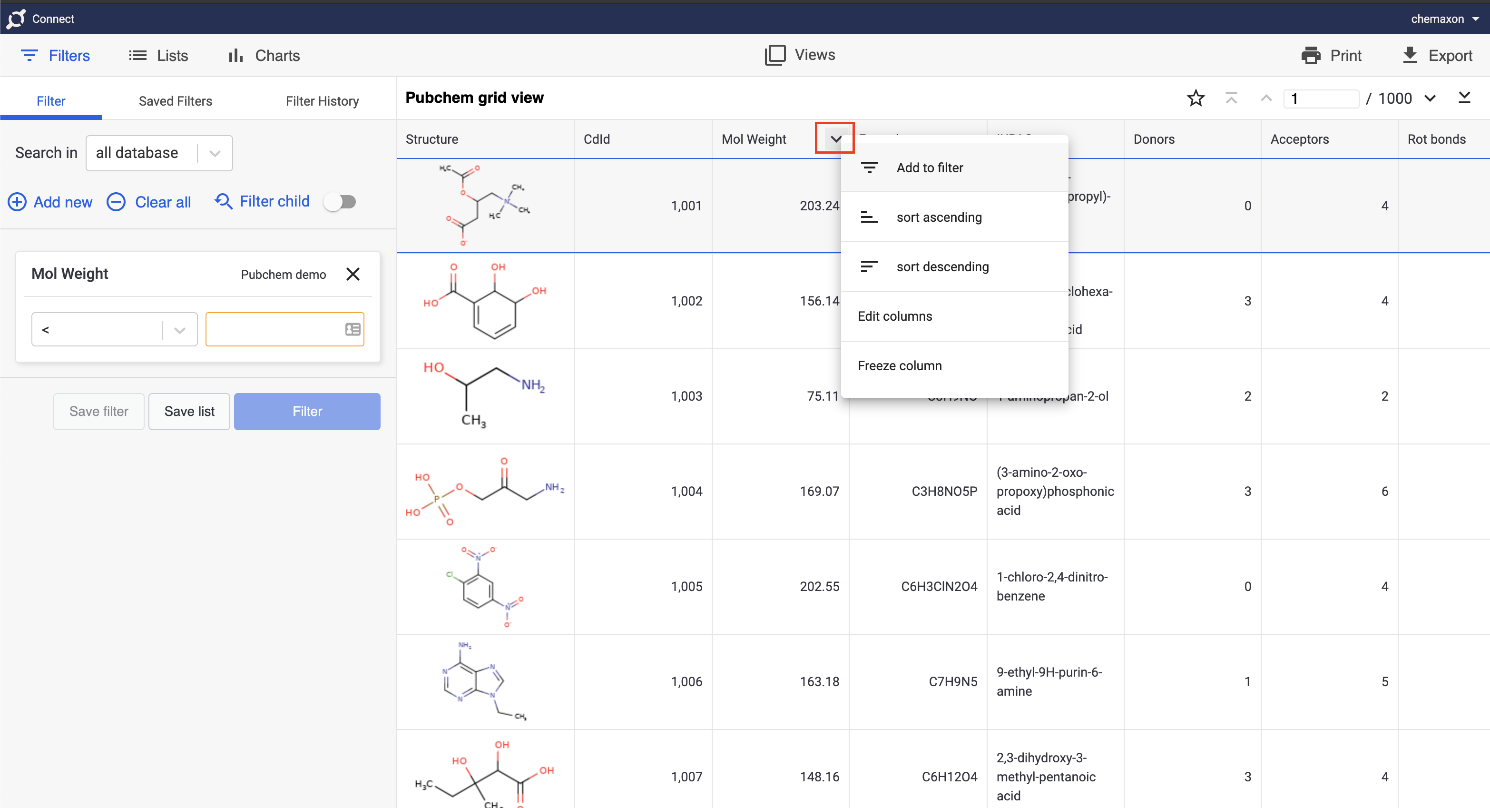1490x808 pixels.
Task: Click Clear all filters
Action: (x=149, y=202)
